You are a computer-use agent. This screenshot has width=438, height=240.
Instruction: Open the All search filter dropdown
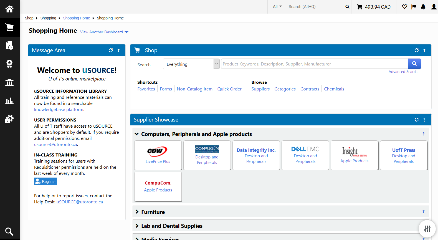(277, 7)
